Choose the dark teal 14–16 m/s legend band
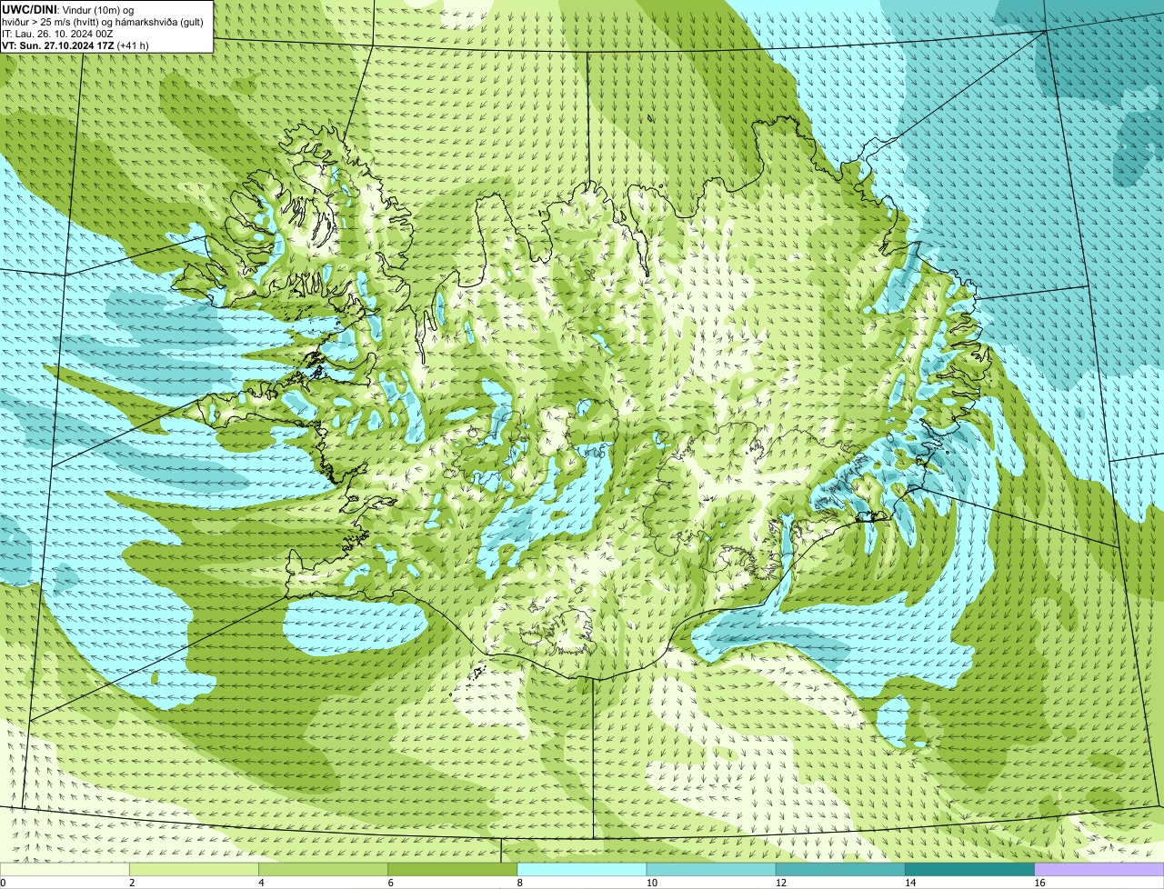1164x889 pixels. point(970,870)
